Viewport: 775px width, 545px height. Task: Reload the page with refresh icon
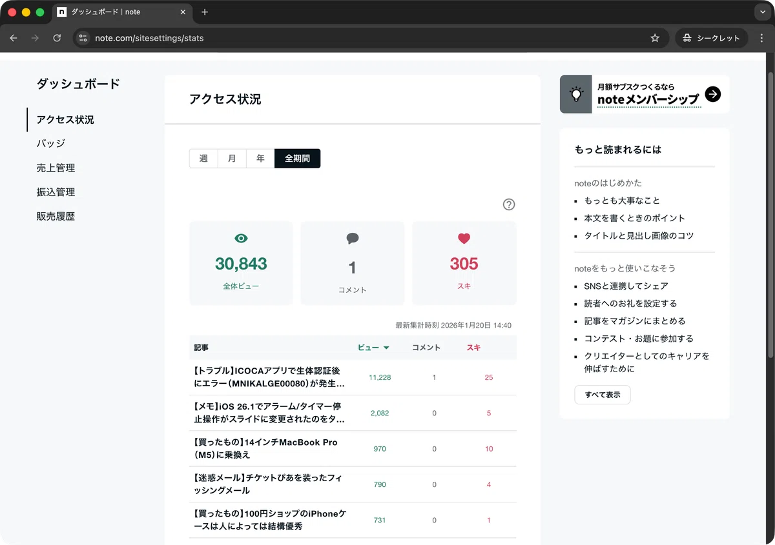[x=57, y=38]
